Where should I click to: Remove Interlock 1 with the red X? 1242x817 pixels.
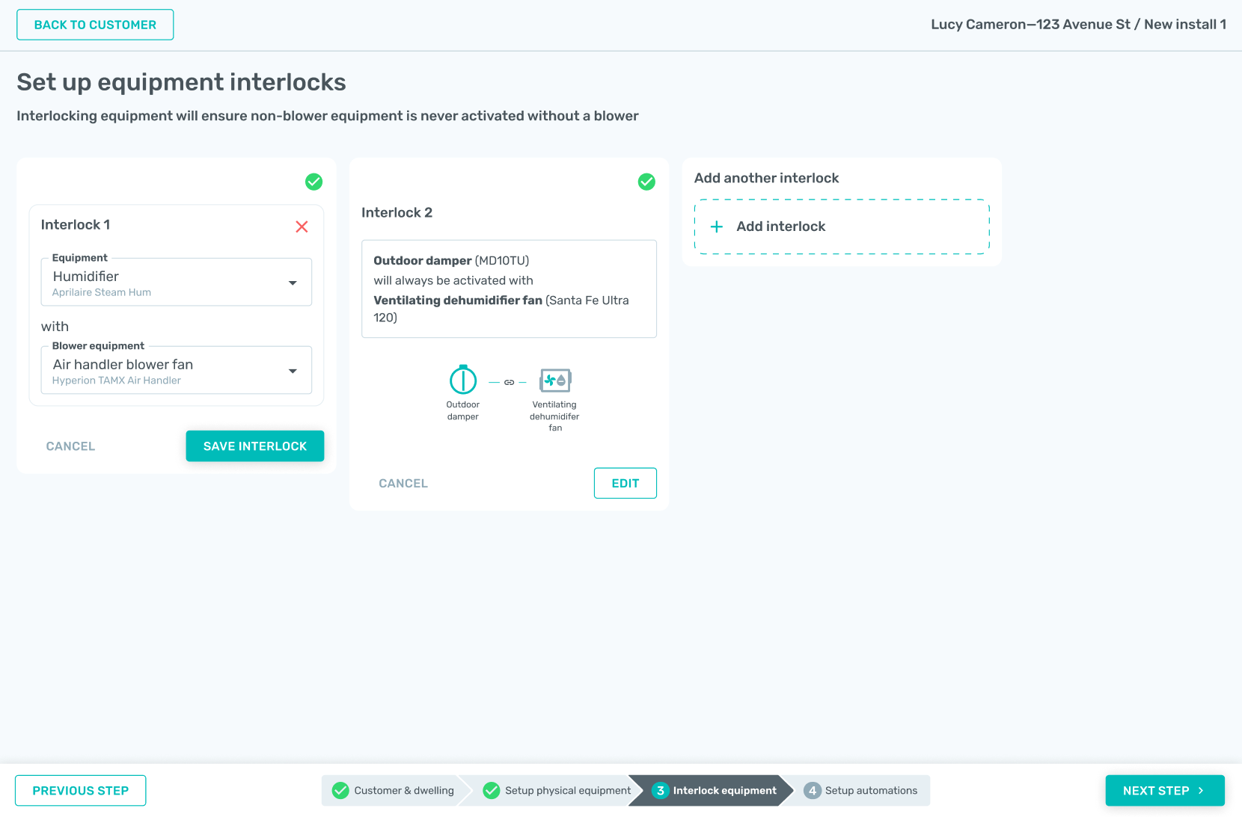pos(302,226)
